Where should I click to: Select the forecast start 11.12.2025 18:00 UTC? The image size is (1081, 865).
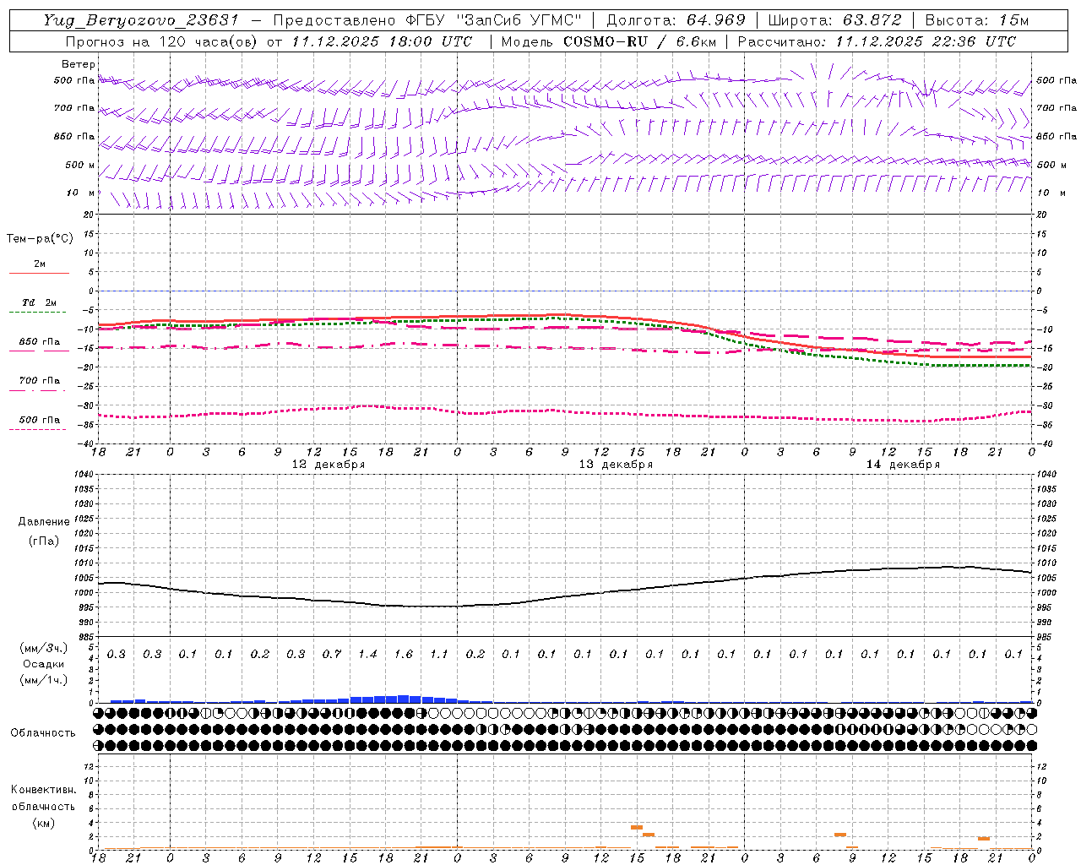point(382,41)
